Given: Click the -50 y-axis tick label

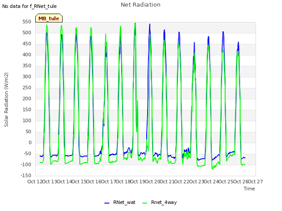Looking at the screenshot, I should [27, 153].
